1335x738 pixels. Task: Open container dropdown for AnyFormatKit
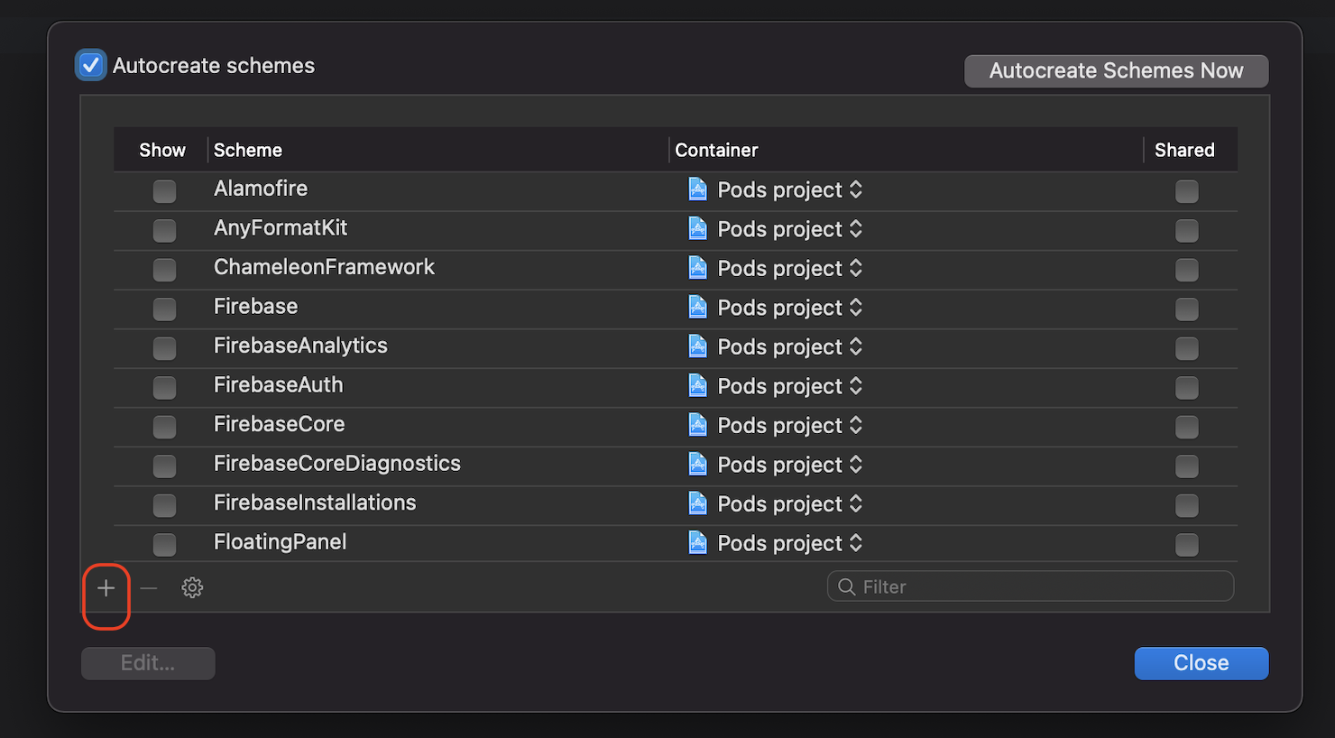(776, 229)
